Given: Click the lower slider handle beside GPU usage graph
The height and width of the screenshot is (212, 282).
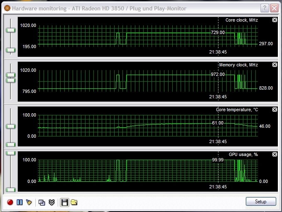Looking at the screenshot, I should pos(11,190).
